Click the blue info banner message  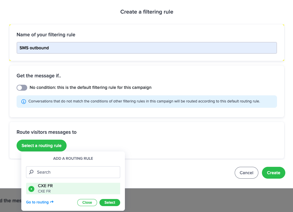[x=144, y=101]
